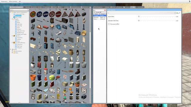This screenshot has width=191, height=107.
Task: Spawn the orange traffic cone prop
Action: click(x=46, y=77)
